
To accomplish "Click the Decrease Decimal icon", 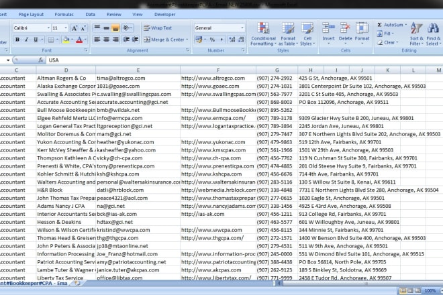I will (x=241, y=40).
